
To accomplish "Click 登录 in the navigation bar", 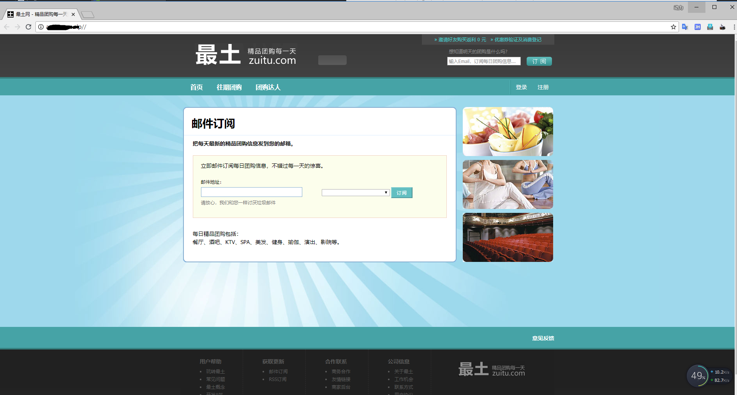I will tap(521, 87).
